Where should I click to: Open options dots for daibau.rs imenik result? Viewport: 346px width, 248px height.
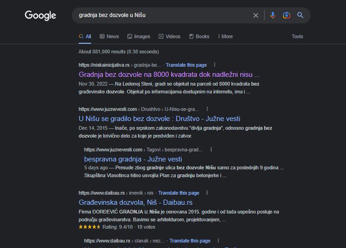point(207,193)
